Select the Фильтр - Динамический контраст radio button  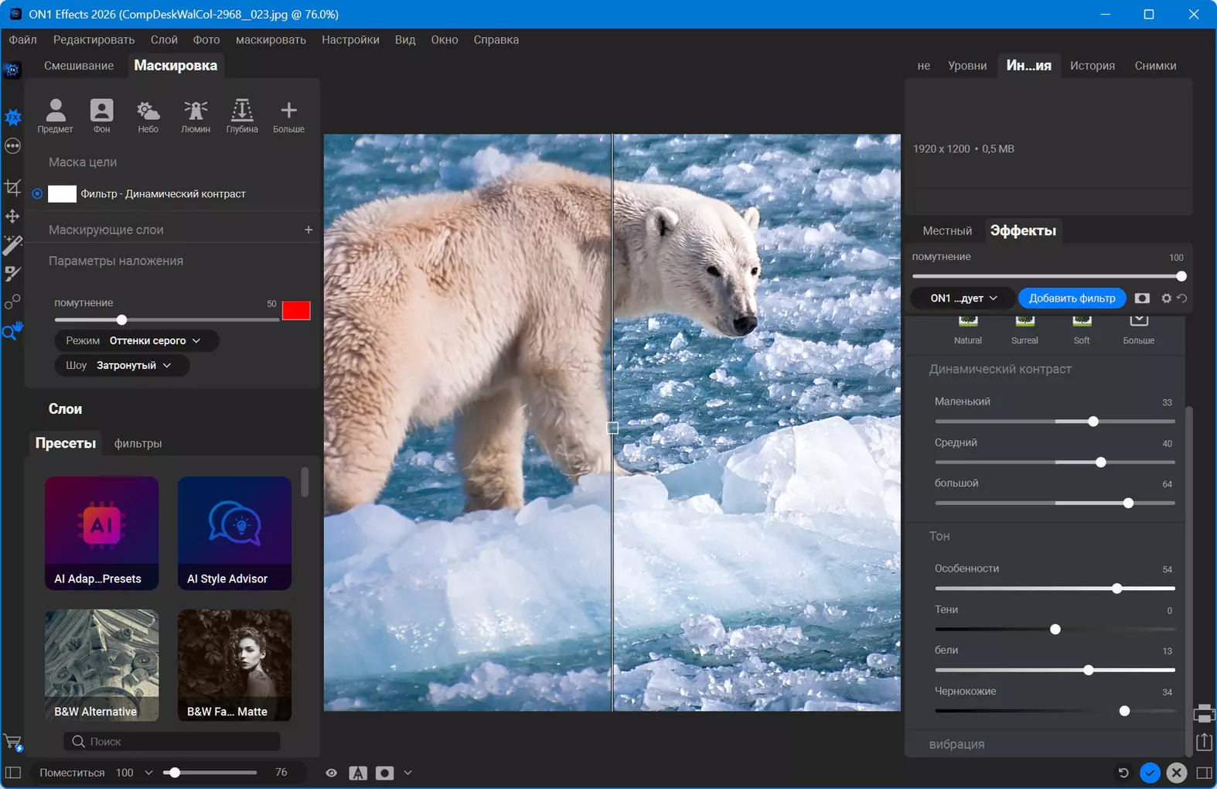(37, 194)
